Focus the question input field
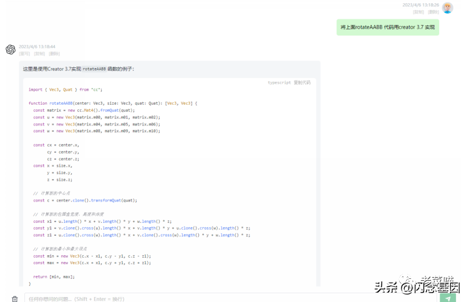This screenshot has width=469, height=302. click(x=230, y=299)
